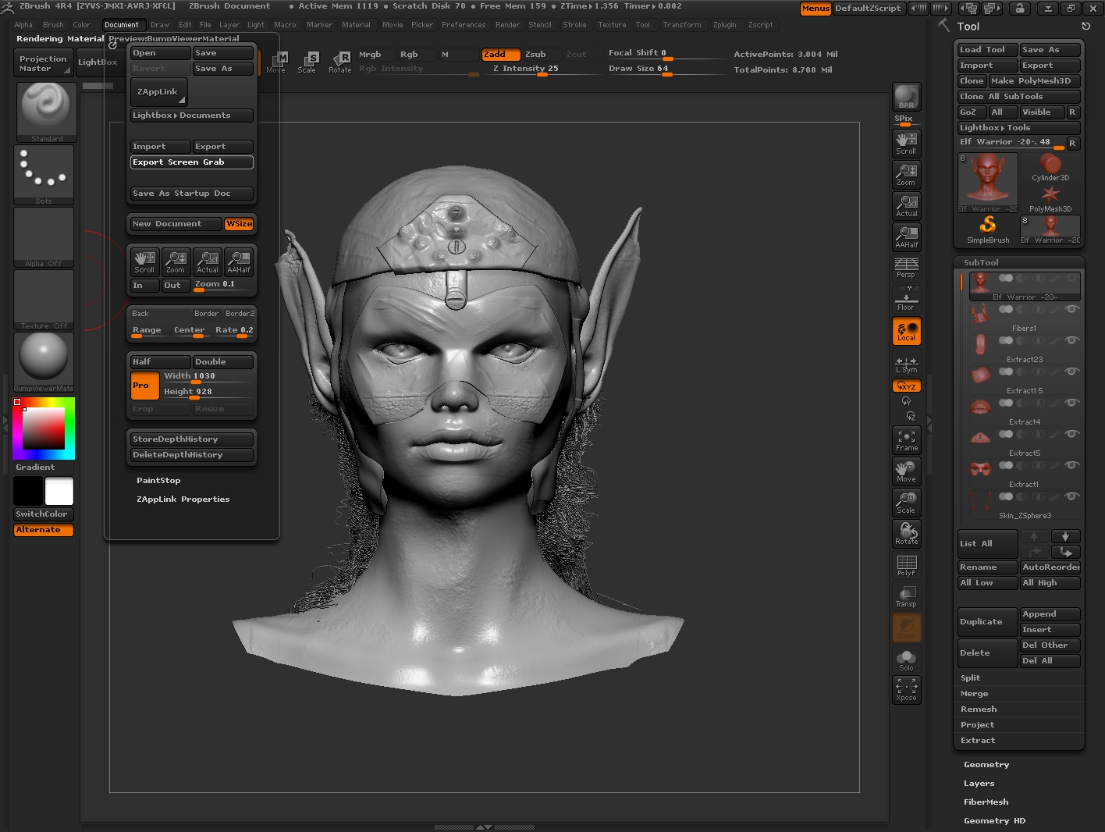
Task: Select the Extract23 subtool row
Action: point(1025,350)
